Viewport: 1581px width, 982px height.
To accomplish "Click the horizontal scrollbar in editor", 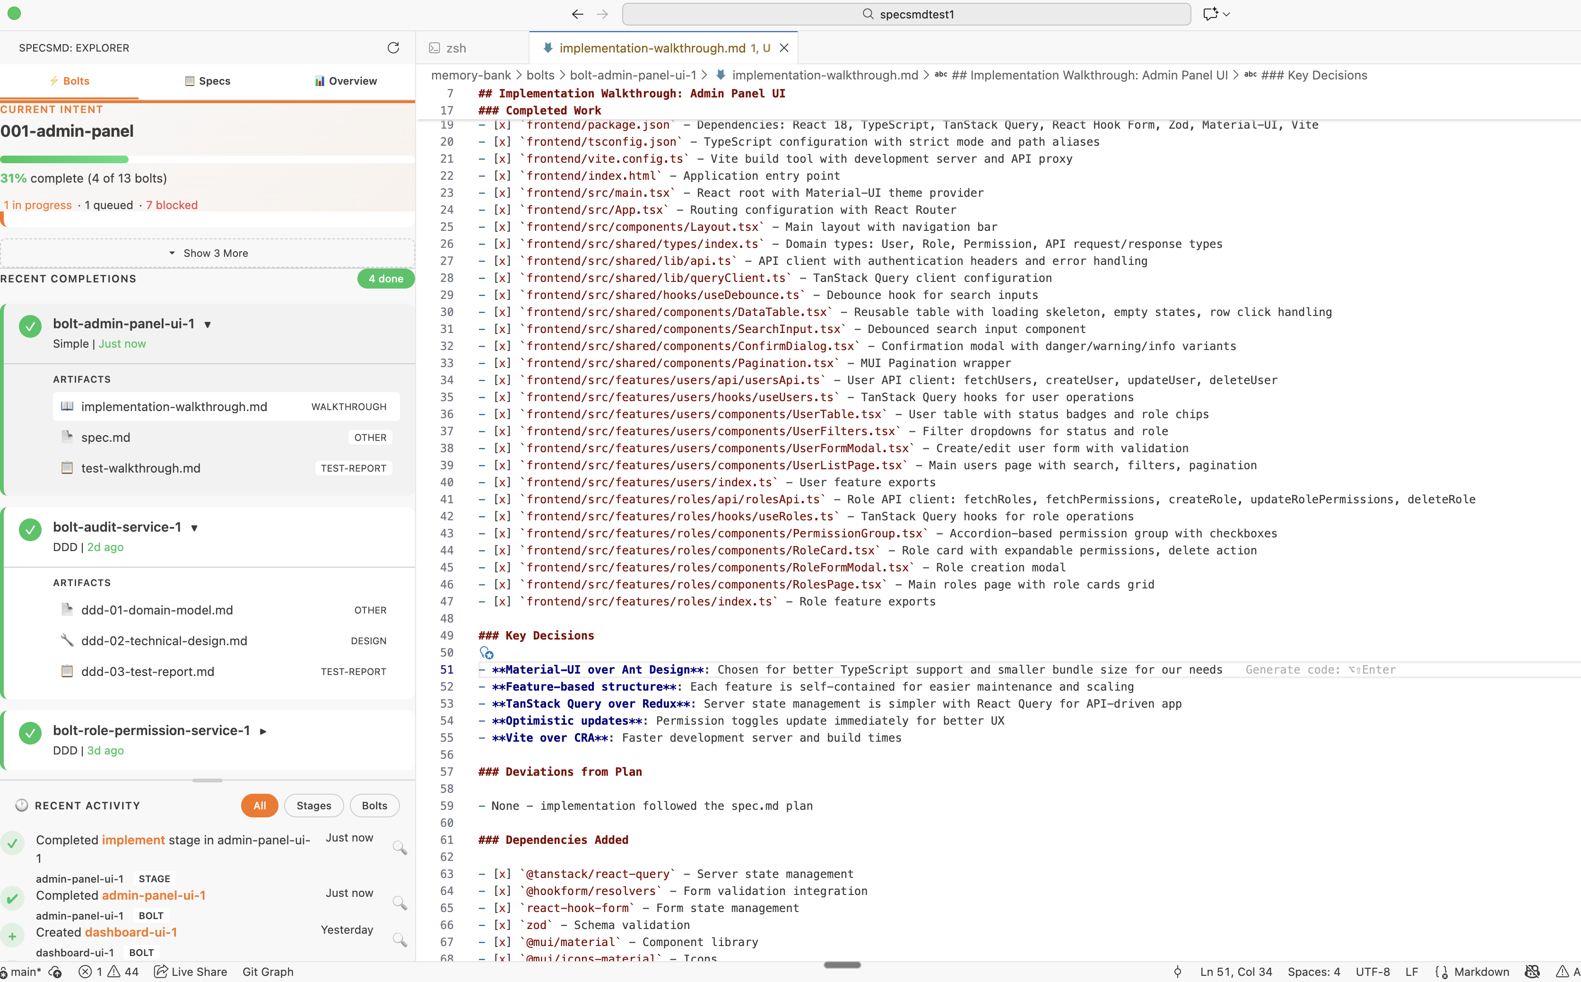I will (x=842, y=965).
